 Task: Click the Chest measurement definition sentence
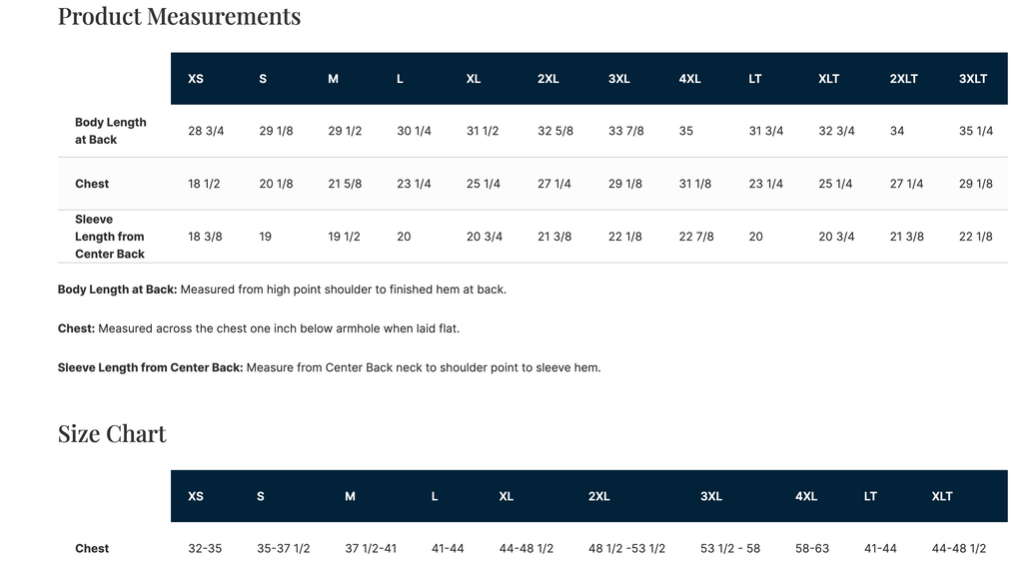pyautogui.click(x=259, y=328)
